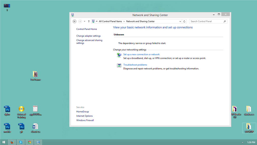This screenshot has width=257, height=145.
Task: Expand the breadcrumb overflow chevrons
Action: click(x=97, y=21)
